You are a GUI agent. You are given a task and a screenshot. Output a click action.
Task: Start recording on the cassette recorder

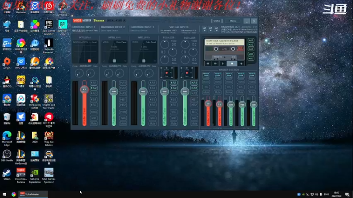coord(241,63)
